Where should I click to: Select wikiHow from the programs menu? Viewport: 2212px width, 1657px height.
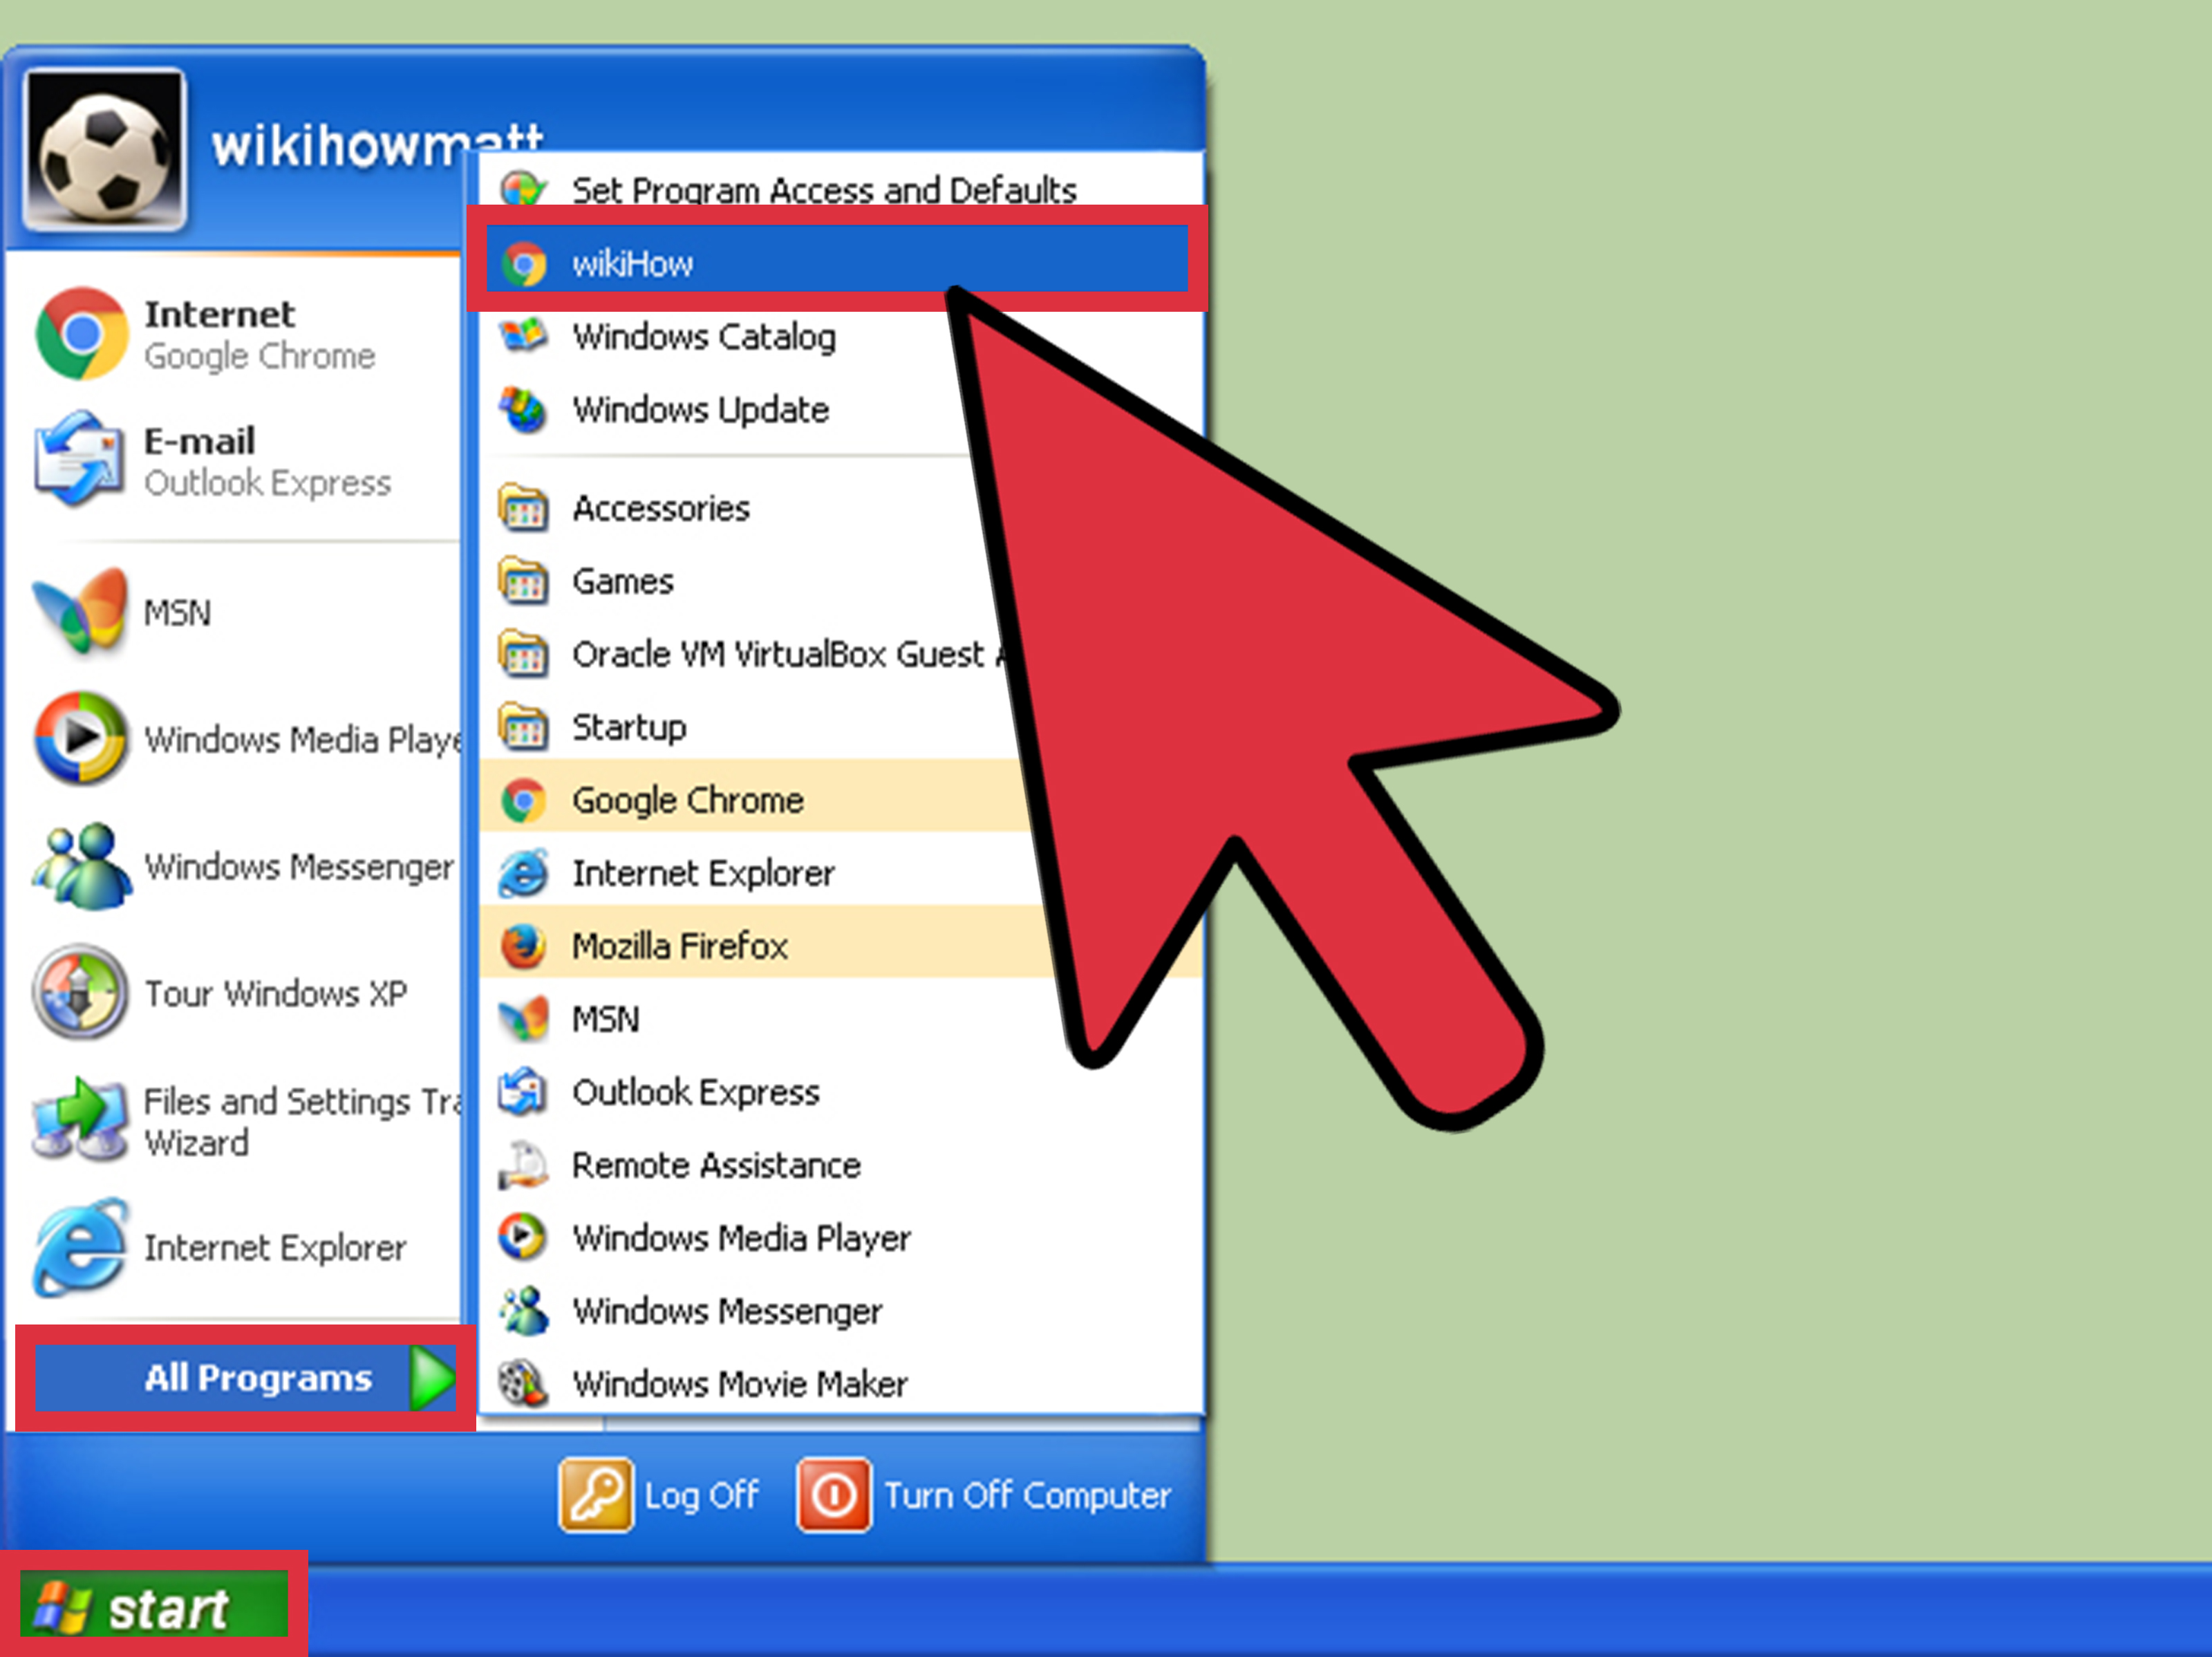pos(633,262)
